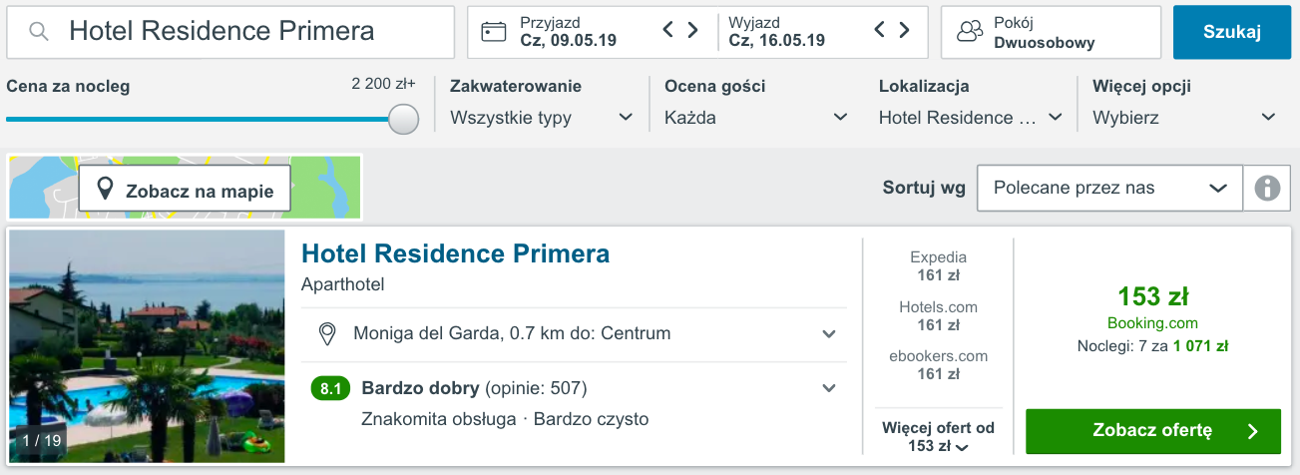Click the check-in calendar icon
Screen dimensions: 1300x475
[x=494, y=32]
